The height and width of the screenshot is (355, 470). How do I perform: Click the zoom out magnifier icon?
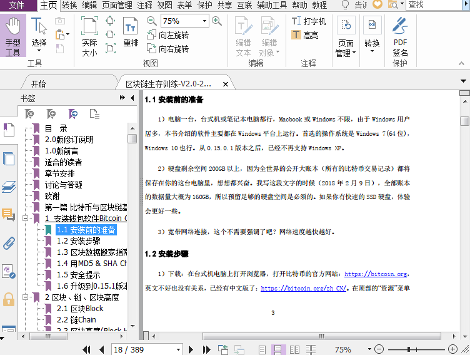[152, 21]
